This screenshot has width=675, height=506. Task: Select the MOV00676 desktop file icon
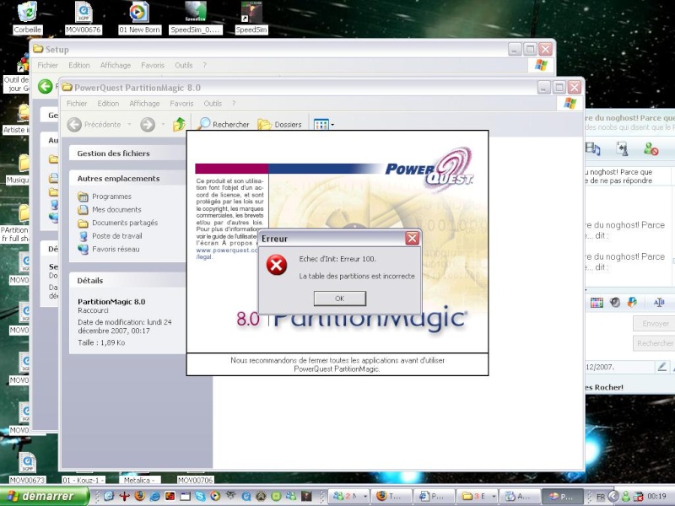[x=84, y=18]
